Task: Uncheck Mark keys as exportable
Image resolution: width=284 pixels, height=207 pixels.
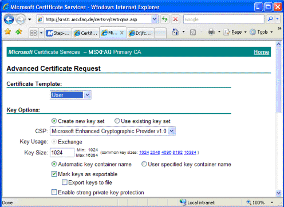Action: point(54,174)
